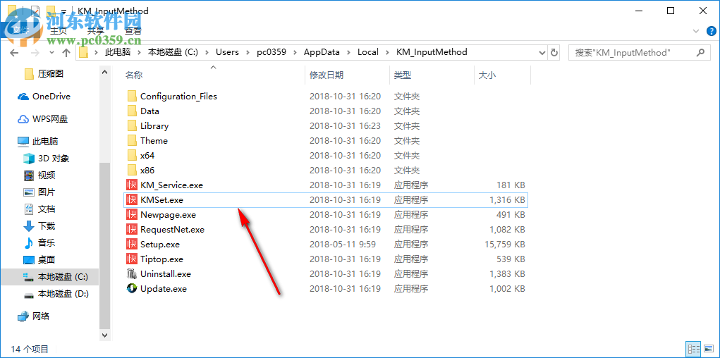720x358 pixels.
Task: Select the Setup.exe 15,759 KB size
Action: click(x=505, y=245)
